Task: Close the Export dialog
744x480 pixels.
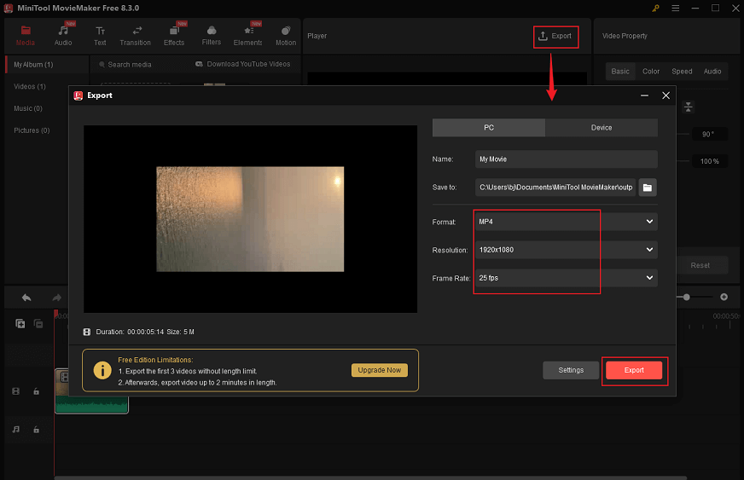Action: pos(666,95)
